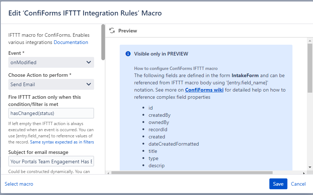Open the Documentation link
This screenshot has height=195, width=313.
[71, 42]
